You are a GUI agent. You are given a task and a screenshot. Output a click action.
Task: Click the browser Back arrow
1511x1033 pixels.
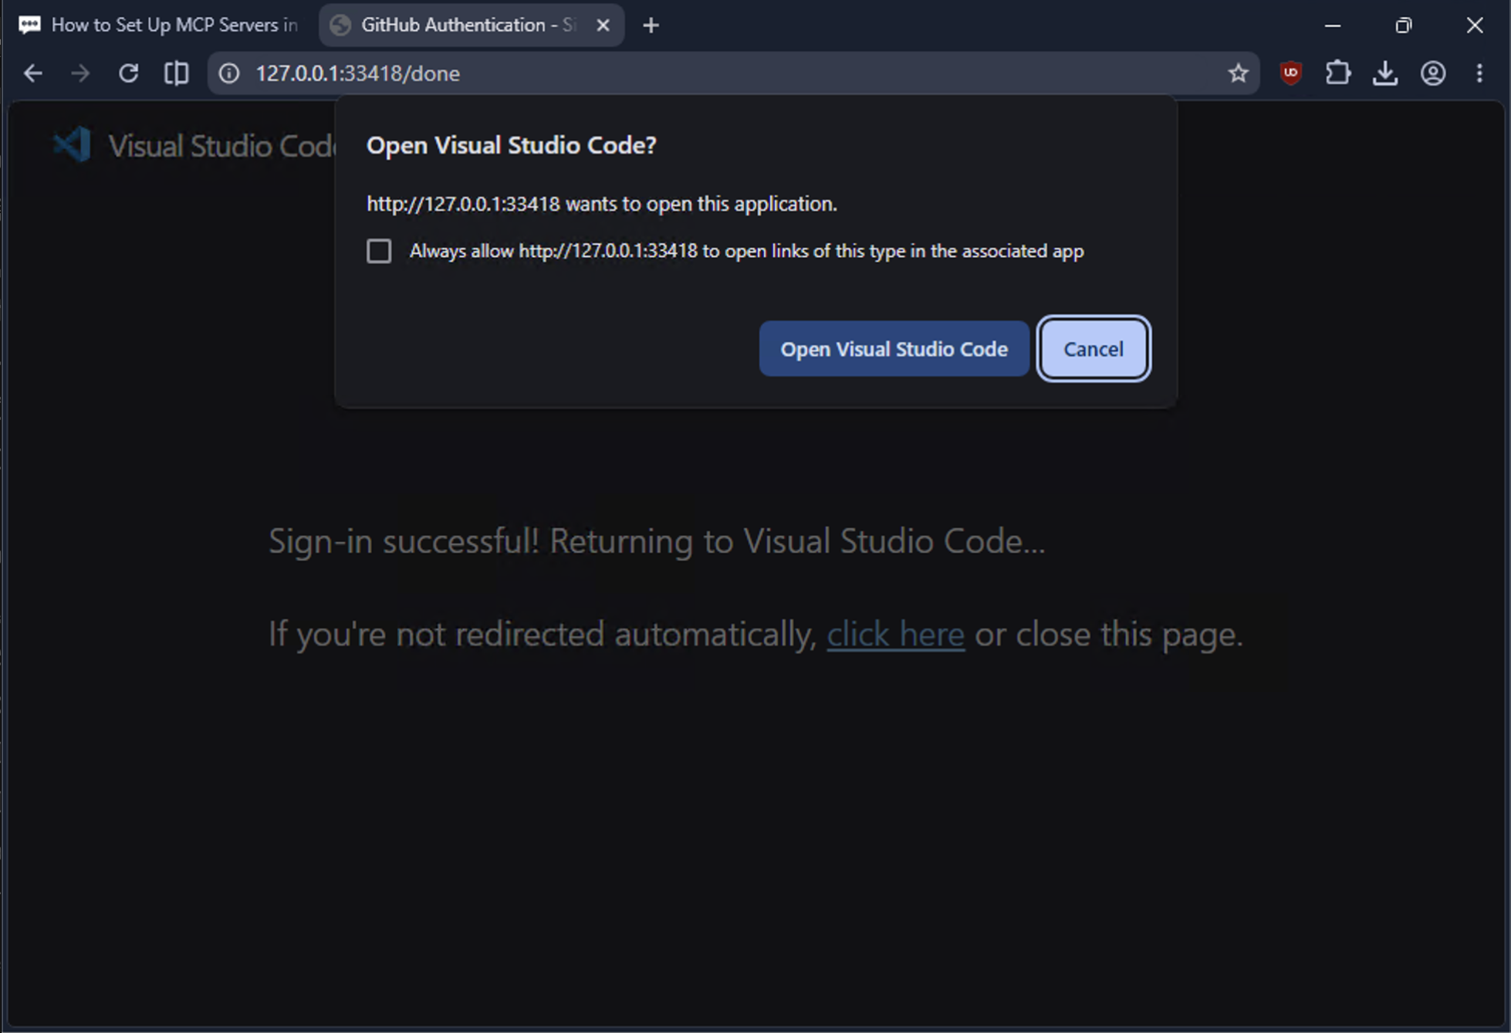[x=32, y=73]
